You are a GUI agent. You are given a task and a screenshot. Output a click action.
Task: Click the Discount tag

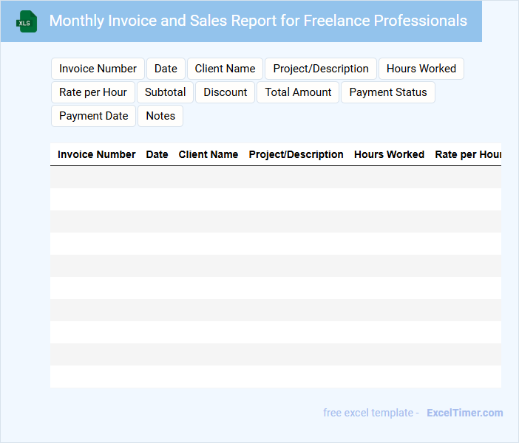click(225, 92)
